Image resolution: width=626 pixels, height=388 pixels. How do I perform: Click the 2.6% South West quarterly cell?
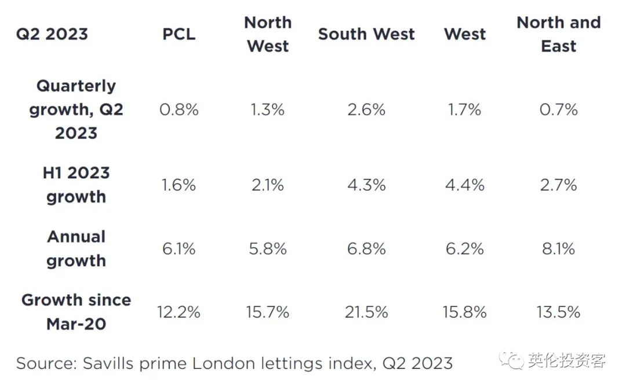click(366, 109)
